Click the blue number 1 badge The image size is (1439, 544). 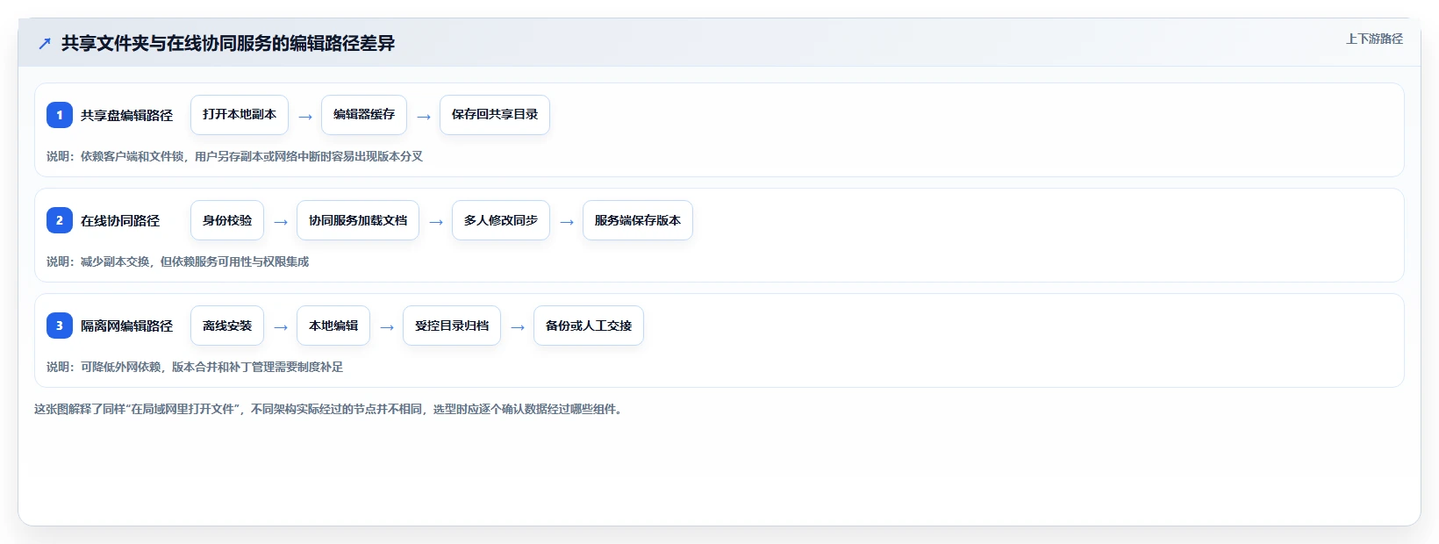(60, 115)
